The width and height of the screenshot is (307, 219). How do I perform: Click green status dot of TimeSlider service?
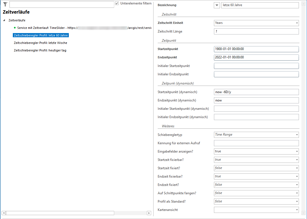pyautogui.click(x=15, y=28)
